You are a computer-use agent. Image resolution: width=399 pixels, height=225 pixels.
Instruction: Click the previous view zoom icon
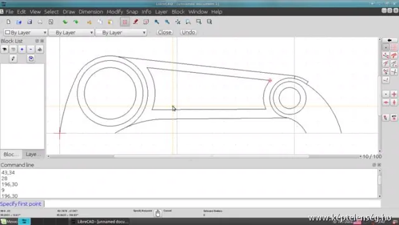[x=188, y=22]
